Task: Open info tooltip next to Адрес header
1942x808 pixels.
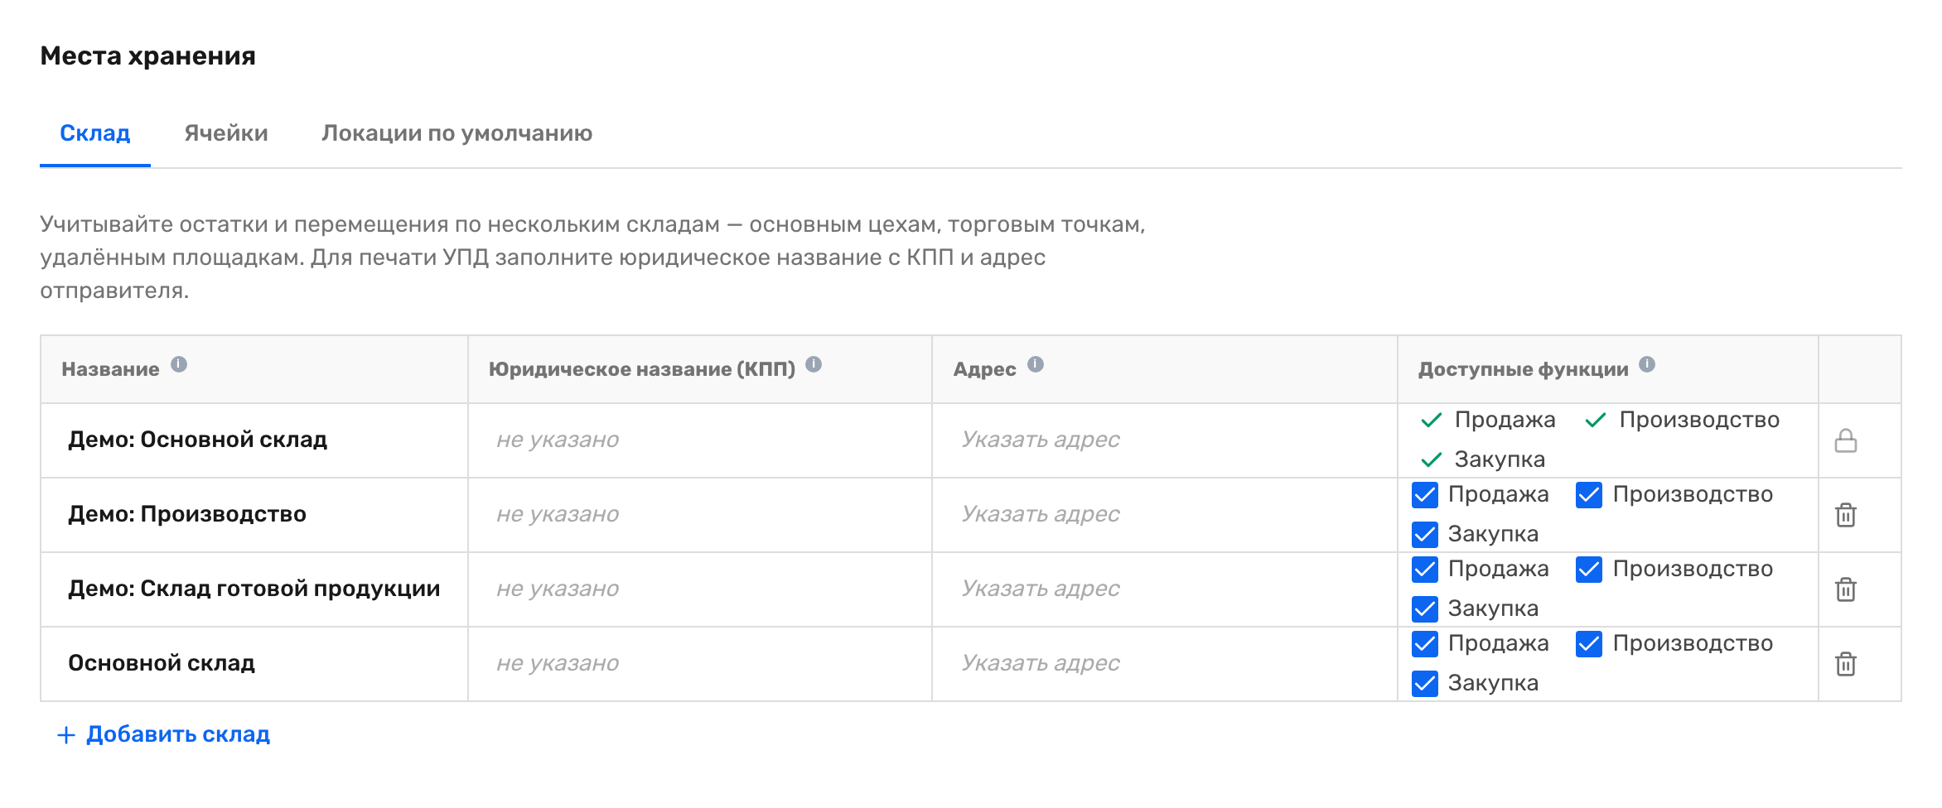Action: 1036,364
